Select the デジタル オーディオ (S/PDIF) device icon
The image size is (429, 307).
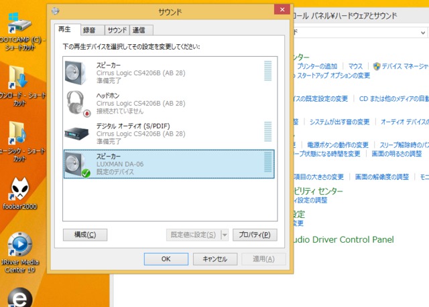(77, 134)
